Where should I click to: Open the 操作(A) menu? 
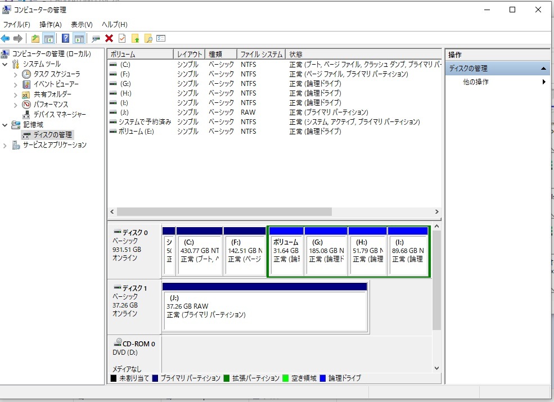(x=50, y=25)
